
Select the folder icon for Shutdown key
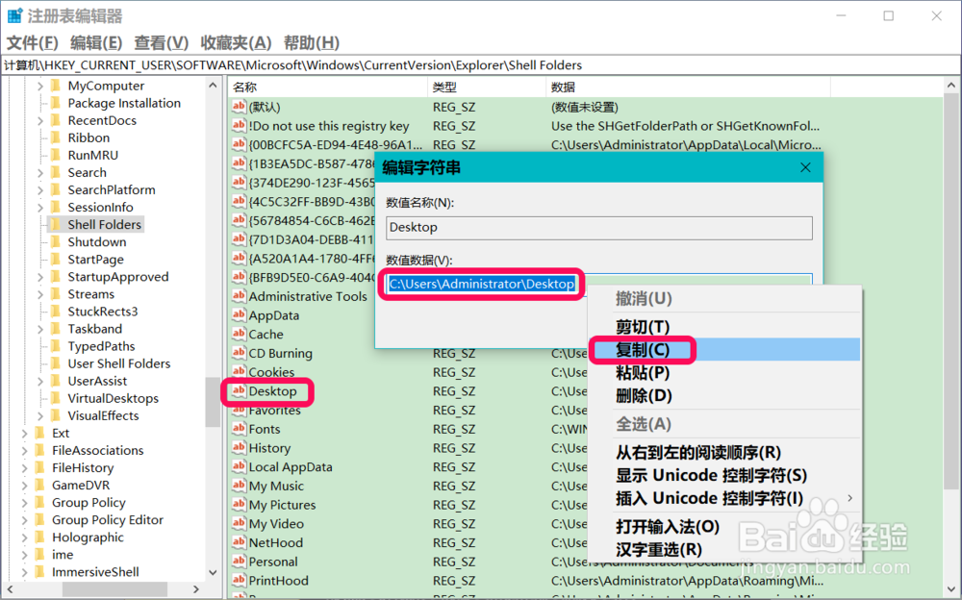coord(55,241)
